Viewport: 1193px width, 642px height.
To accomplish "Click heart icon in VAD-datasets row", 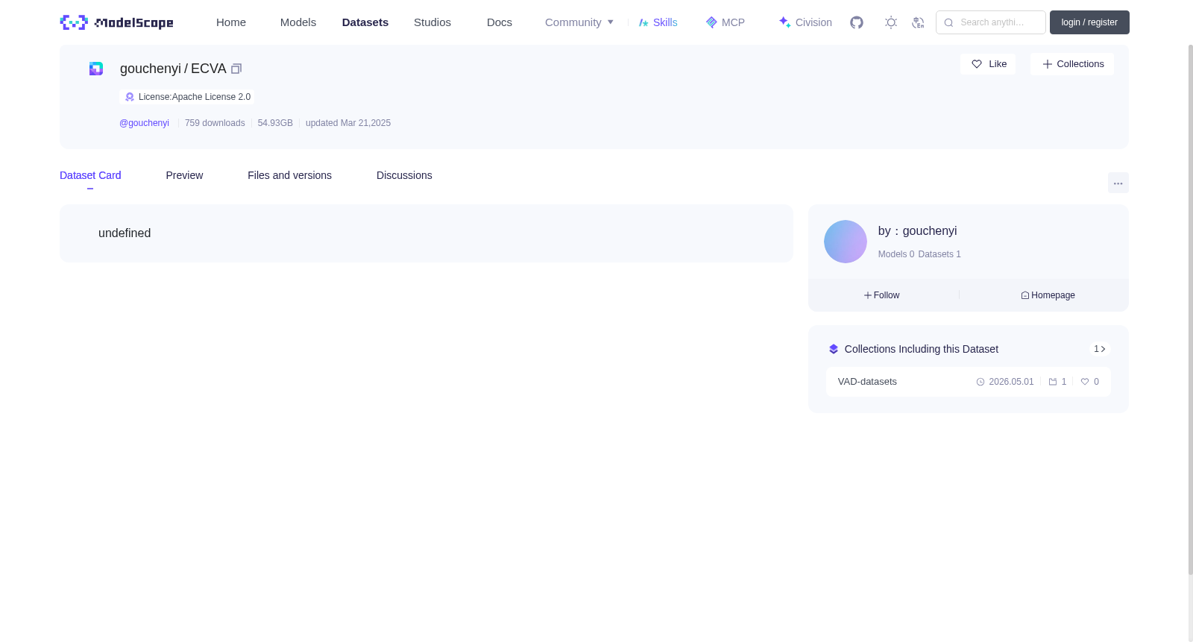I will point(1085,382).
